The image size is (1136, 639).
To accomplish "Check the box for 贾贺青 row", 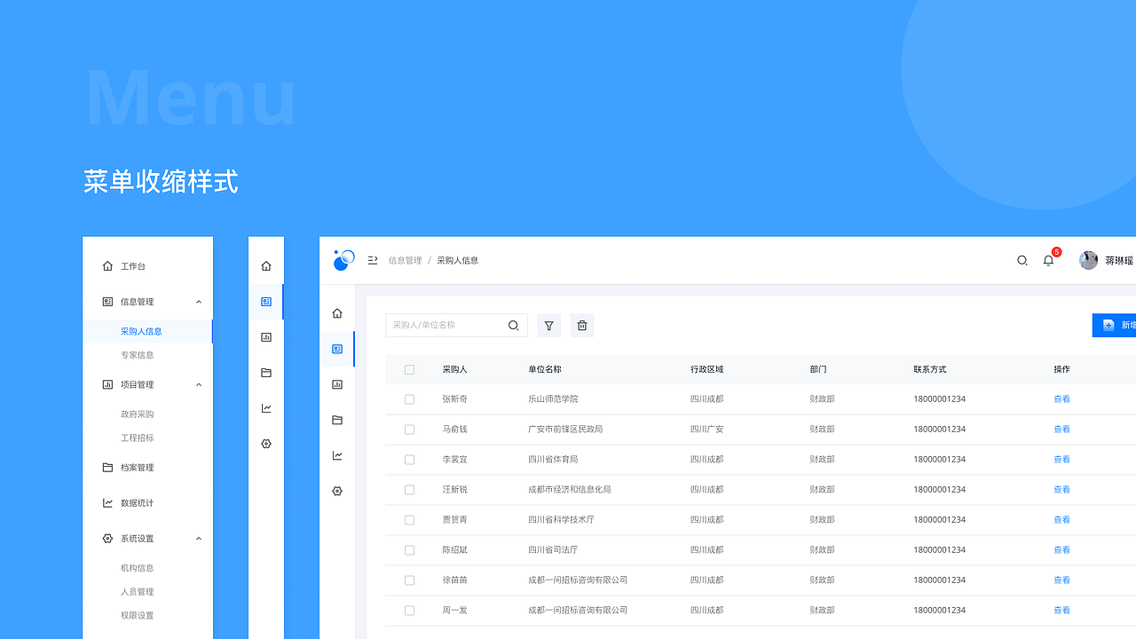I will tap(409, 520).
